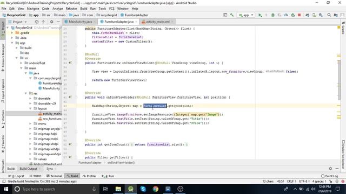Open Build panel settings gear
The width and height of the screenshot is (346, 194).
click(330, 169)
